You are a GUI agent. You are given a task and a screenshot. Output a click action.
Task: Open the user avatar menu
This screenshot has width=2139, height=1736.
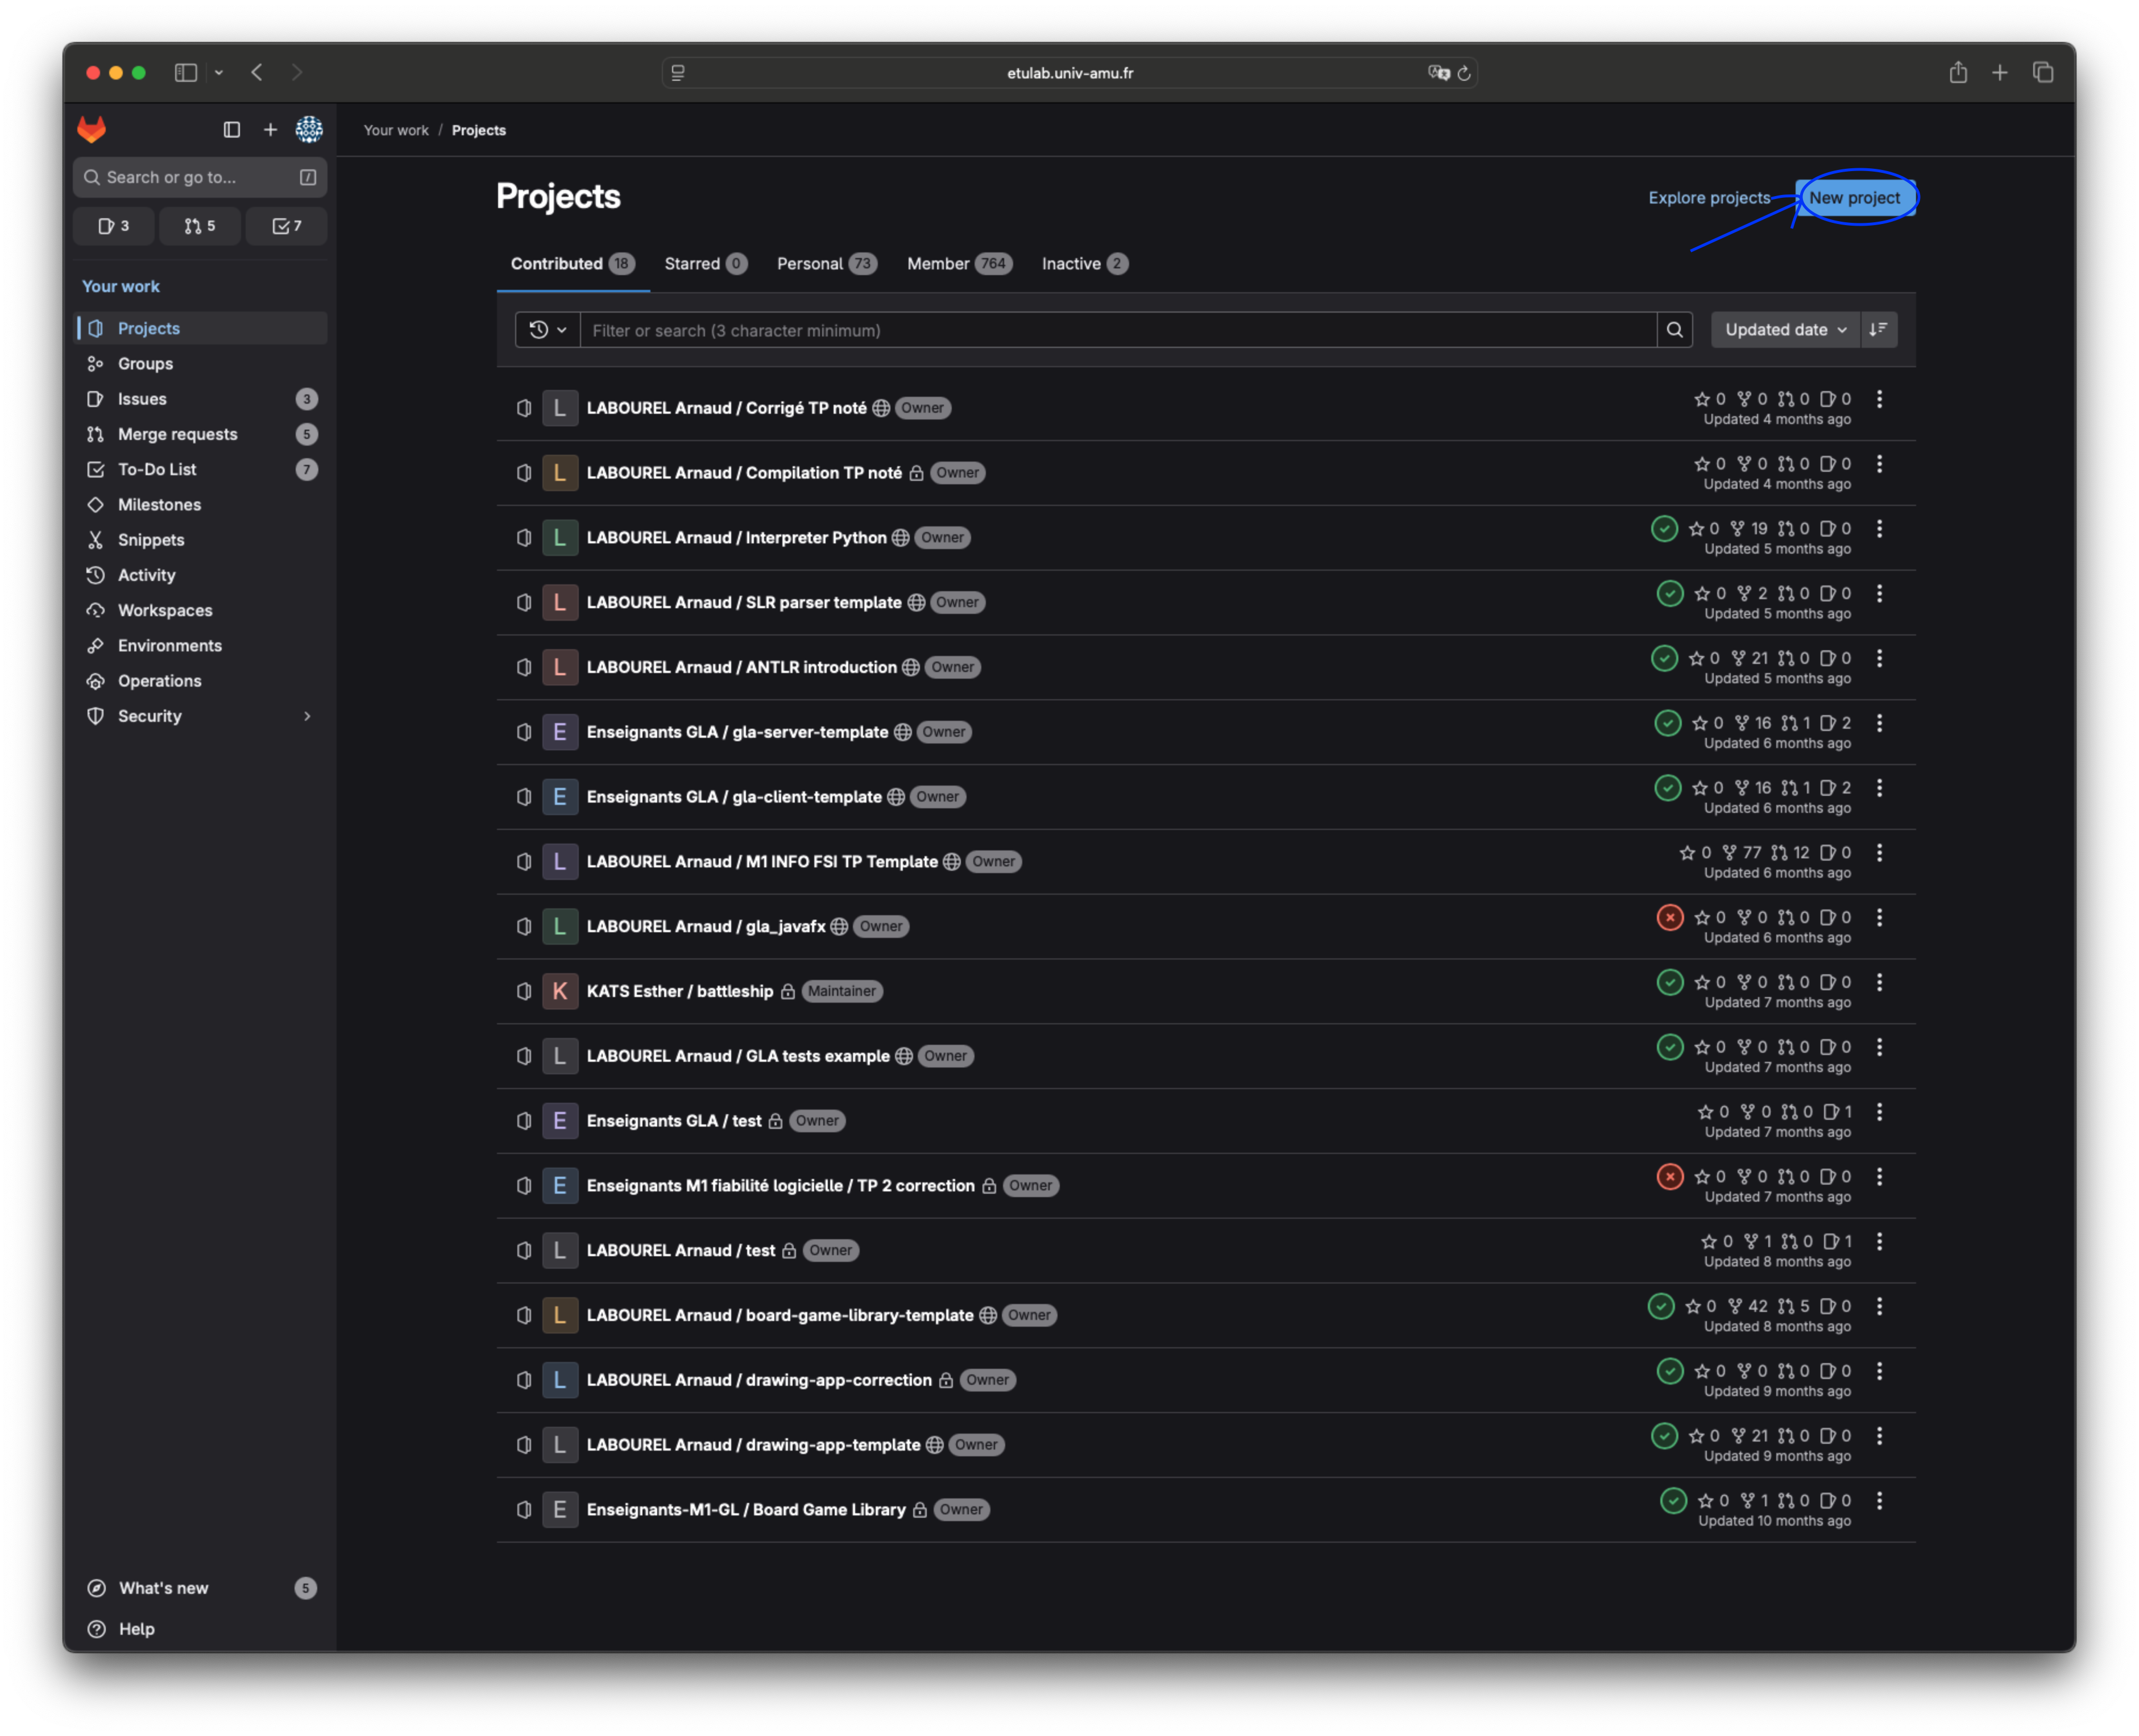point(309,130)
